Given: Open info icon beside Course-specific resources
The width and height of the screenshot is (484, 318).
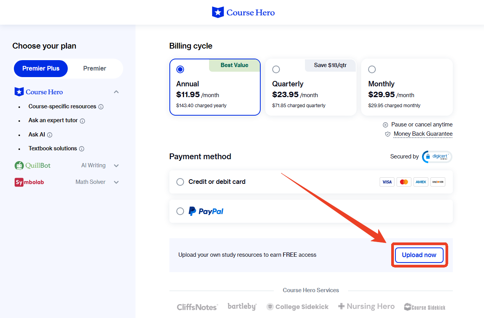Looking at the screenshot, I should coord(101,107).
